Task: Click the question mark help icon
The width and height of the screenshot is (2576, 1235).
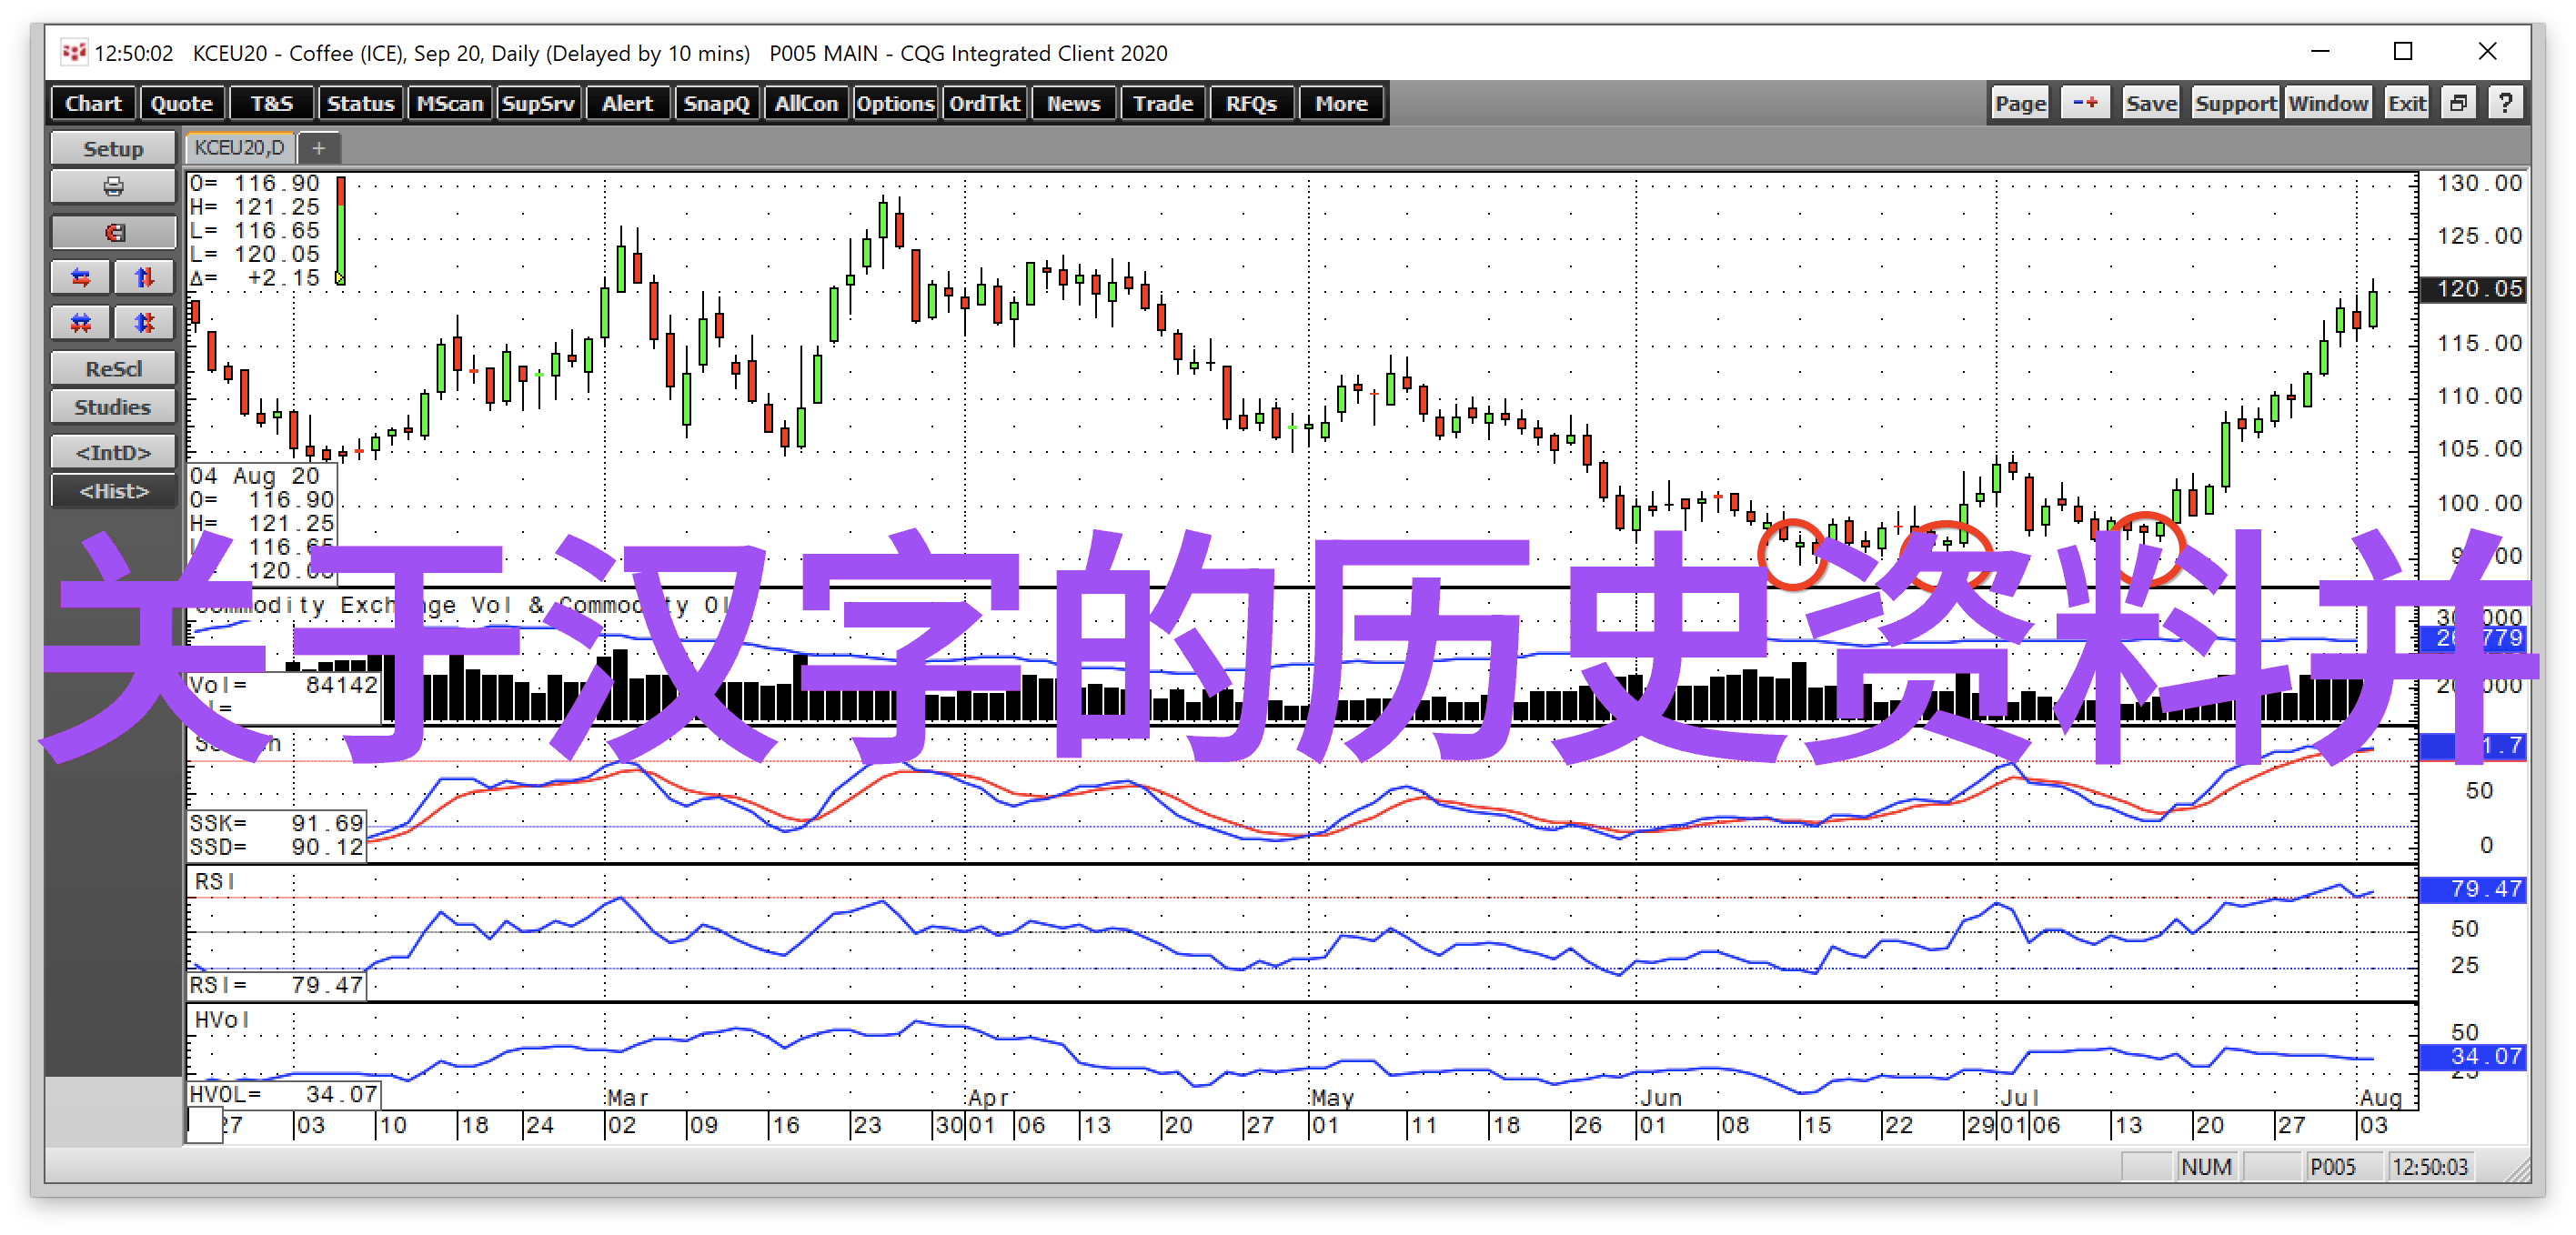Action: point(2505,103)
